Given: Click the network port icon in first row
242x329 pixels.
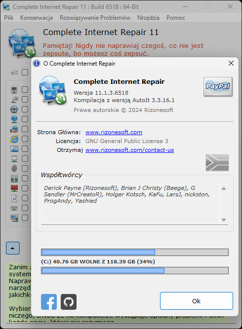Looking at the screenshot, I should [14, 90].
